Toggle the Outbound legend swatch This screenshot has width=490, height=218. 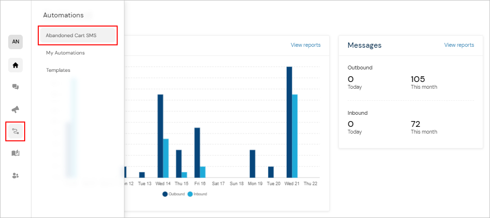pyautogui.click(x=165, y=194)
